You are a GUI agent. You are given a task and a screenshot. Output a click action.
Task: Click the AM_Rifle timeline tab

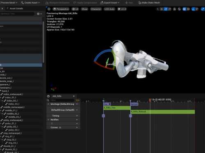click(x=57, y=96)
